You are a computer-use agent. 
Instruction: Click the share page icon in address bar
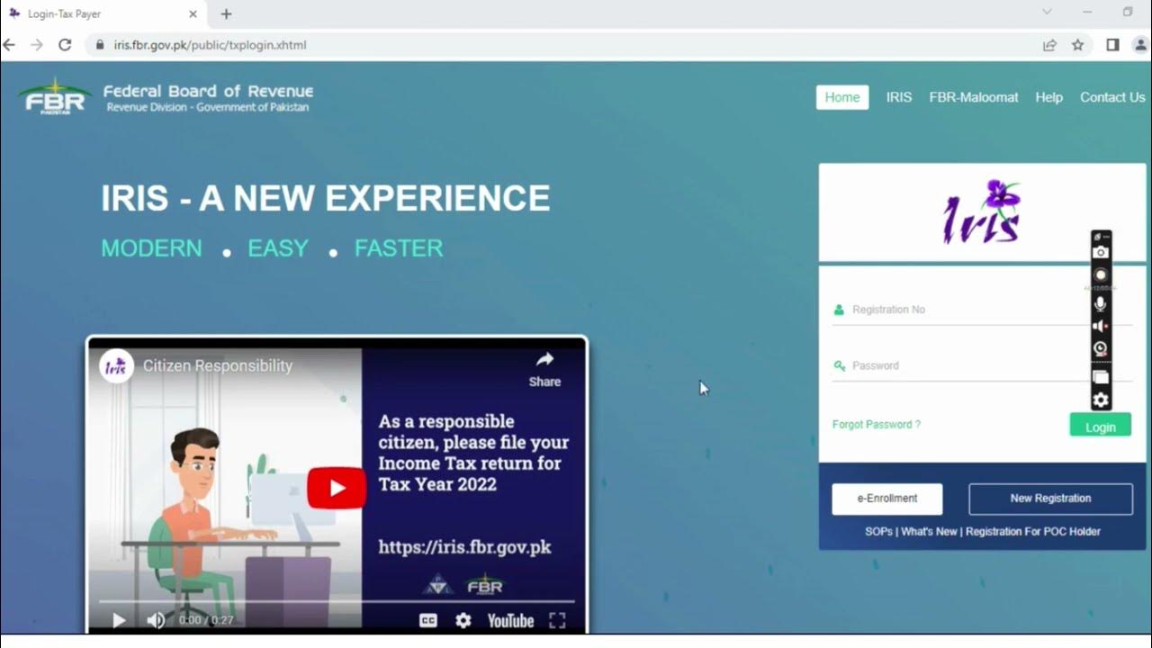click(x=1049, y=45)
